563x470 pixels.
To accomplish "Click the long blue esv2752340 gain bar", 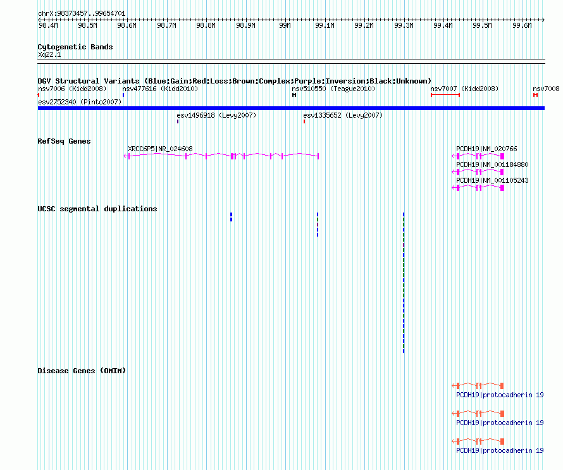I will click(291, 108).
